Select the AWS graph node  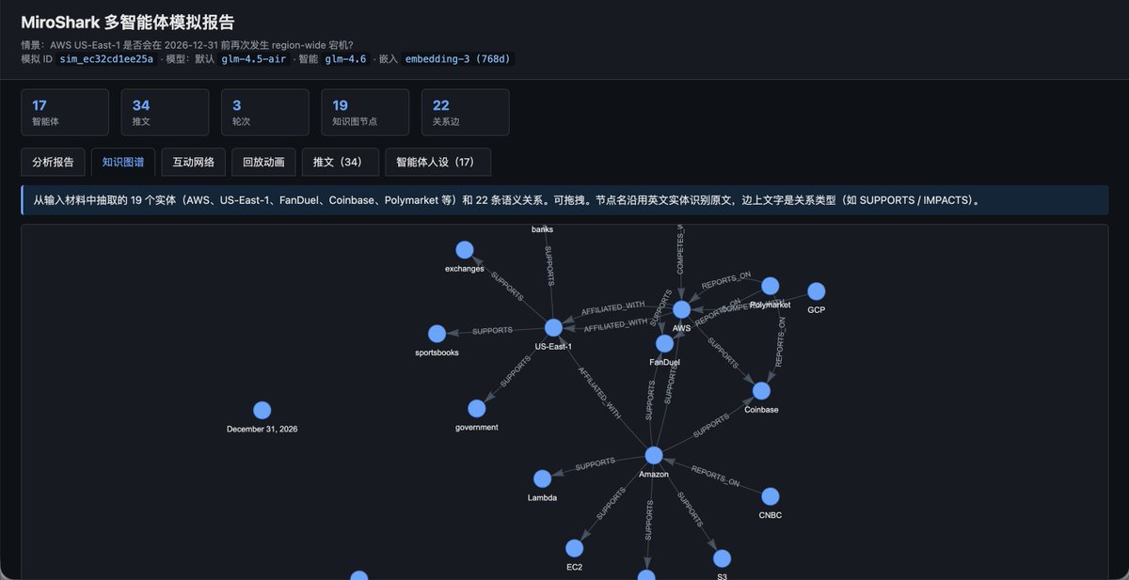click(681, 309)
